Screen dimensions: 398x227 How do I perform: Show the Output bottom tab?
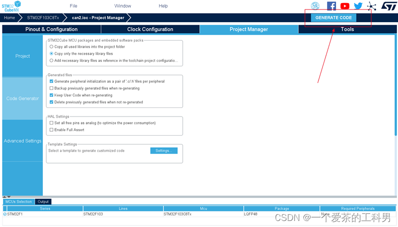pyautogui.click(x=43, y=202)
